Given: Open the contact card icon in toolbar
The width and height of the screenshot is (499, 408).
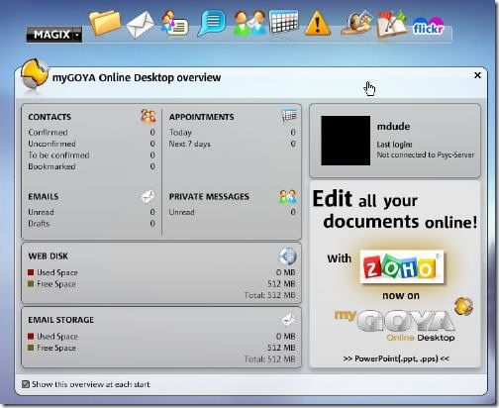Looking at the screenshot, I should point(175,23).
